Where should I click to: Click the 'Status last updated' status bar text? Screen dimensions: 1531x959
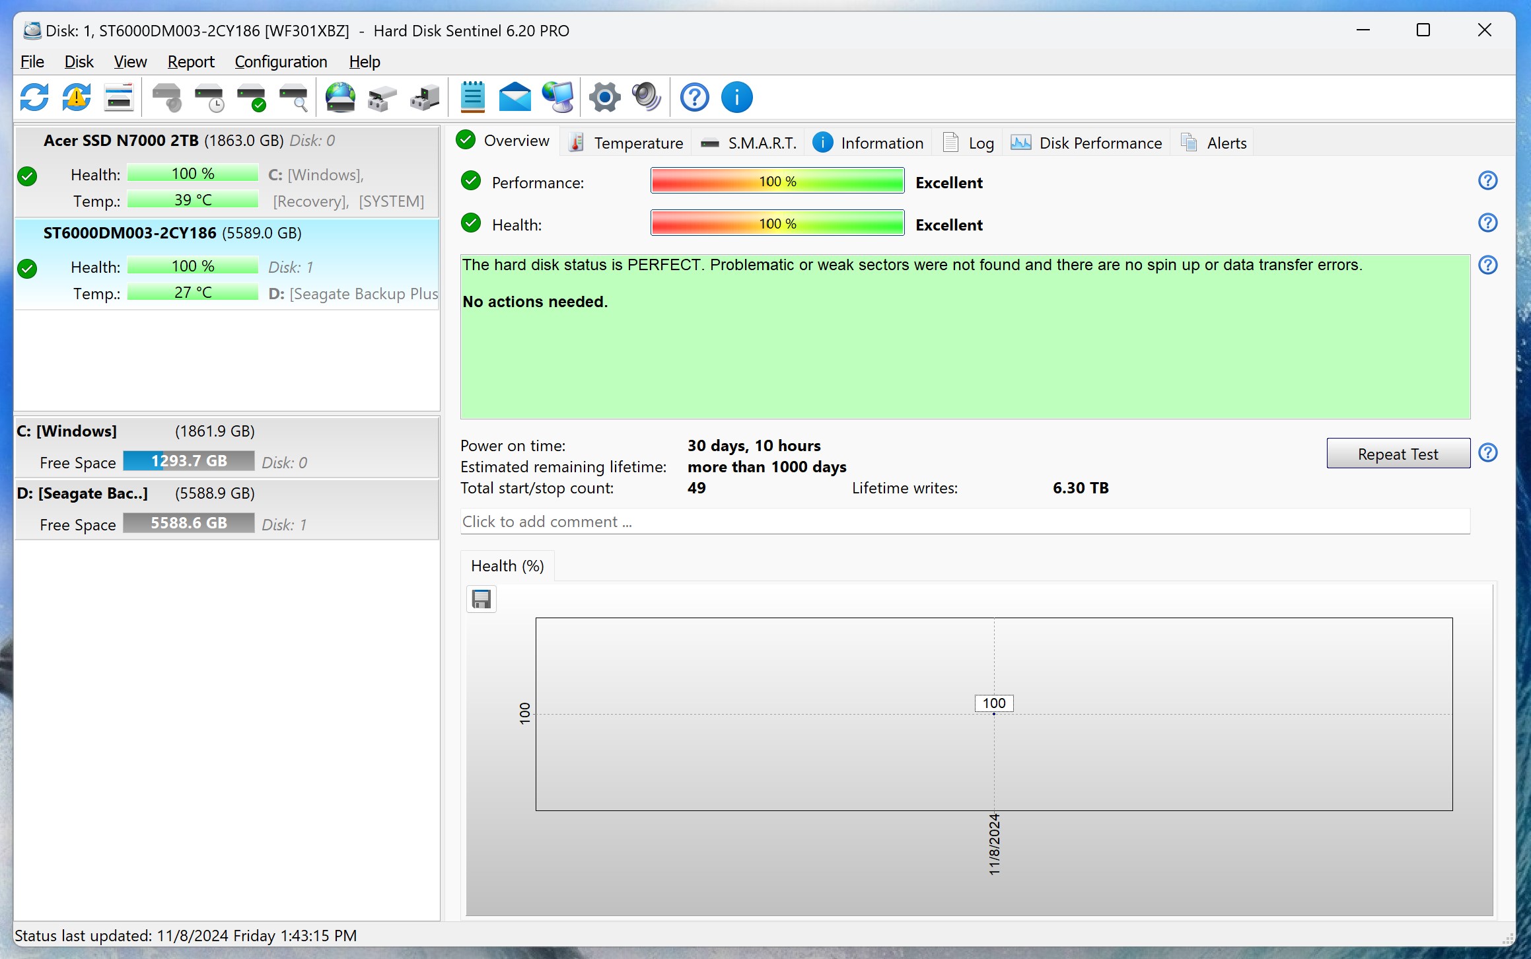click(x=186, y=936)
